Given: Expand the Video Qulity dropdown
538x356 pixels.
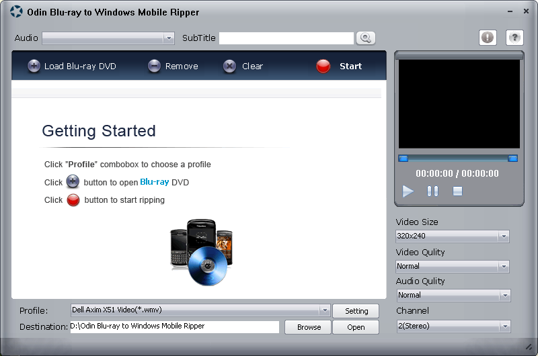Looking at the screenshot, I should click(x=504, y=266).
